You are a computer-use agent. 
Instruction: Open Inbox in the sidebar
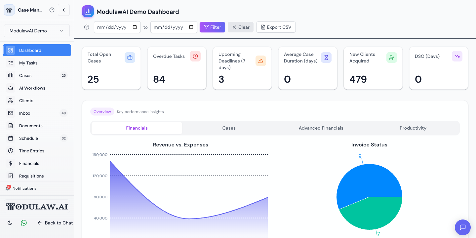click(37, 113)
